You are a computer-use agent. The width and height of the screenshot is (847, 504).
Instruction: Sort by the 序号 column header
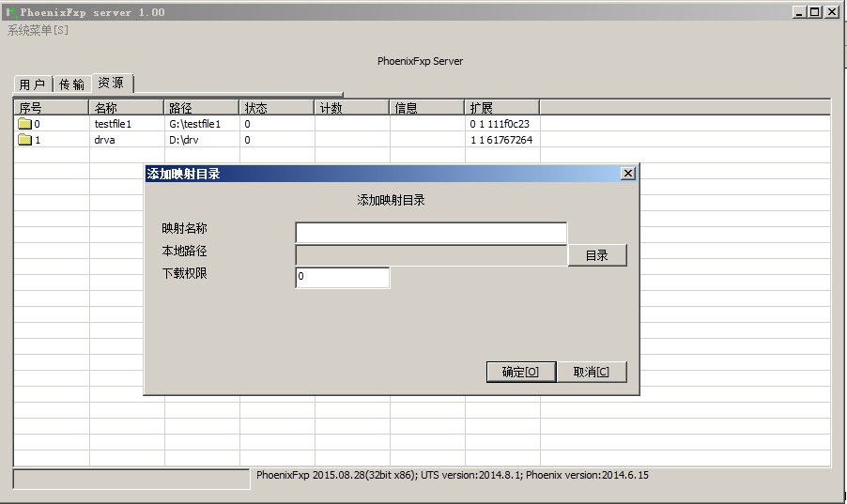click(52, 108)
